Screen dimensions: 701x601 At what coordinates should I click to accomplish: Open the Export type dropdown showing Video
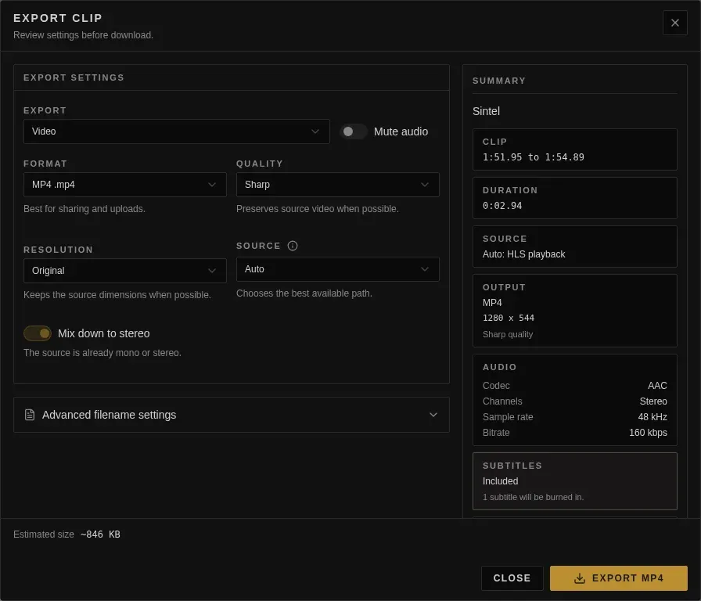(x=177, y=131)
